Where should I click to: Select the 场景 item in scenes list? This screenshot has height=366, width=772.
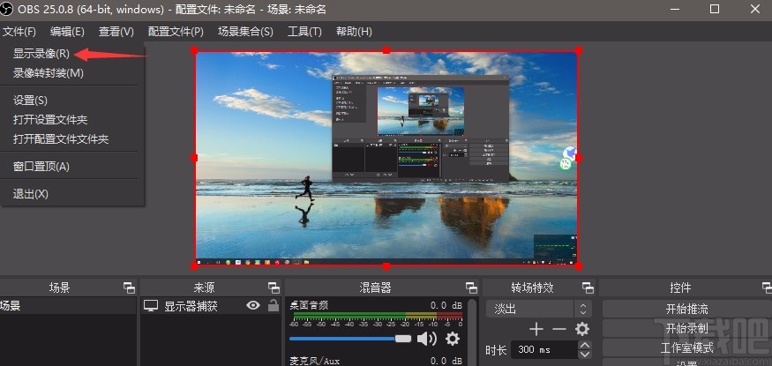coord(68,306)
